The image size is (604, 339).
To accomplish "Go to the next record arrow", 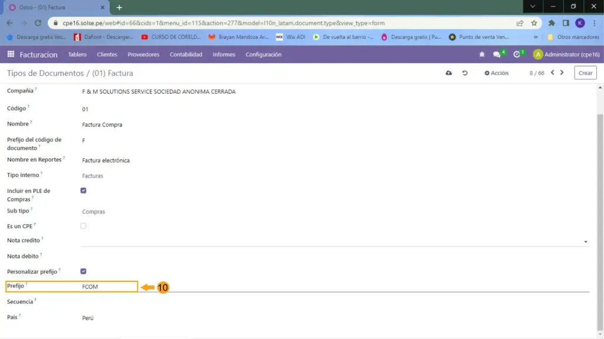I will (562, 72).
